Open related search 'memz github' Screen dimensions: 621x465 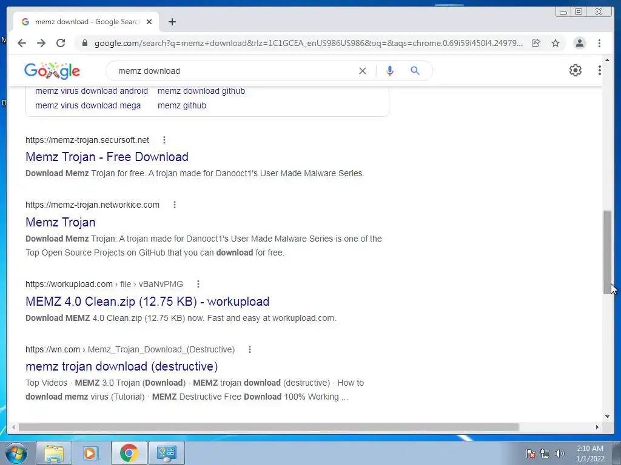pos(182,105)
